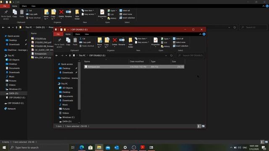Collapse the ribbon in the background window
Image resolution: width=269 pixels, height=151 pixels.
[264, 6]
